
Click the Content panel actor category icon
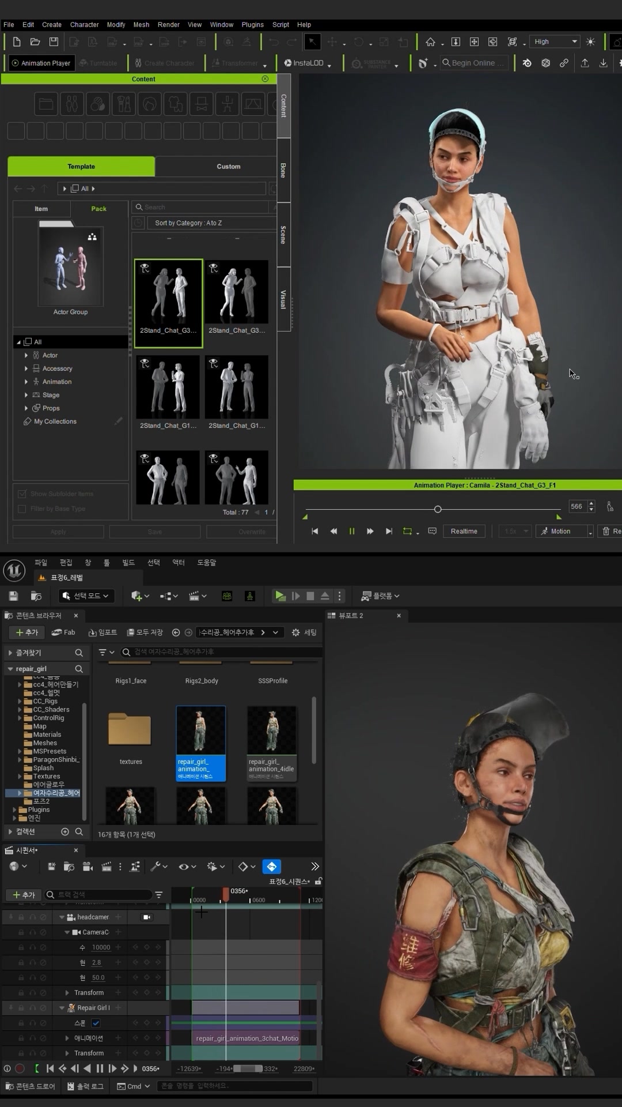point(72,104)
